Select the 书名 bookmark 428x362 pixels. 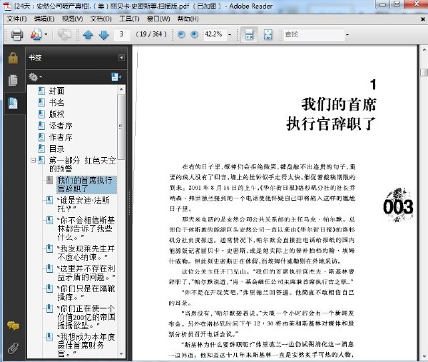coord(56,103)
